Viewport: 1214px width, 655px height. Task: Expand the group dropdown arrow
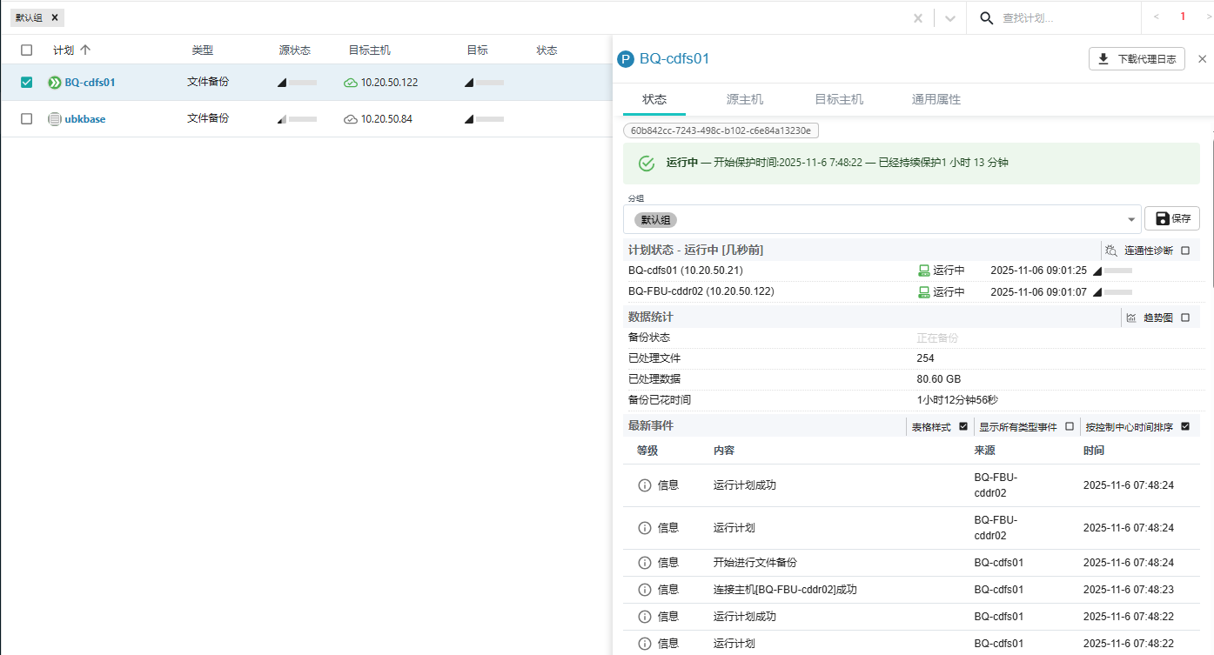coord(1131,220)
